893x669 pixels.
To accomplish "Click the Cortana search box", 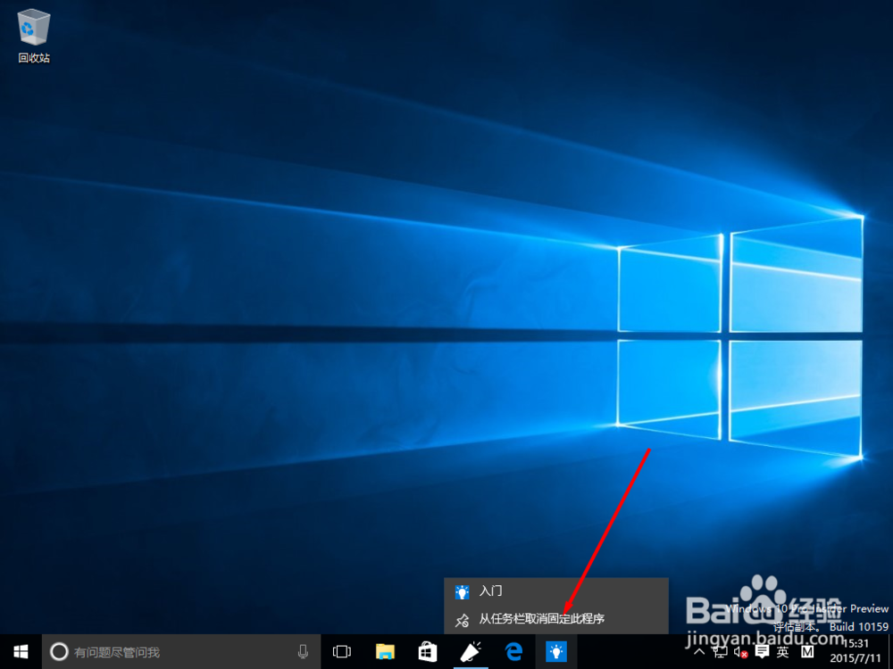I will pyautogui.click(x=181, y=651).
